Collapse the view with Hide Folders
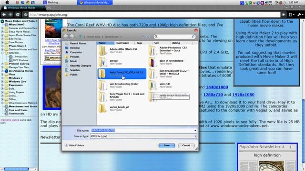 pos(74,145)
